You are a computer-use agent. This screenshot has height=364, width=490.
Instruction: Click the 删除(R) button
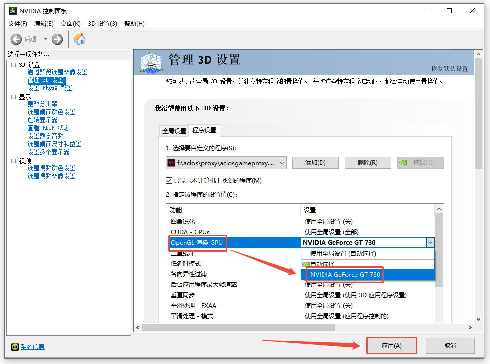[x=368, y=163]
